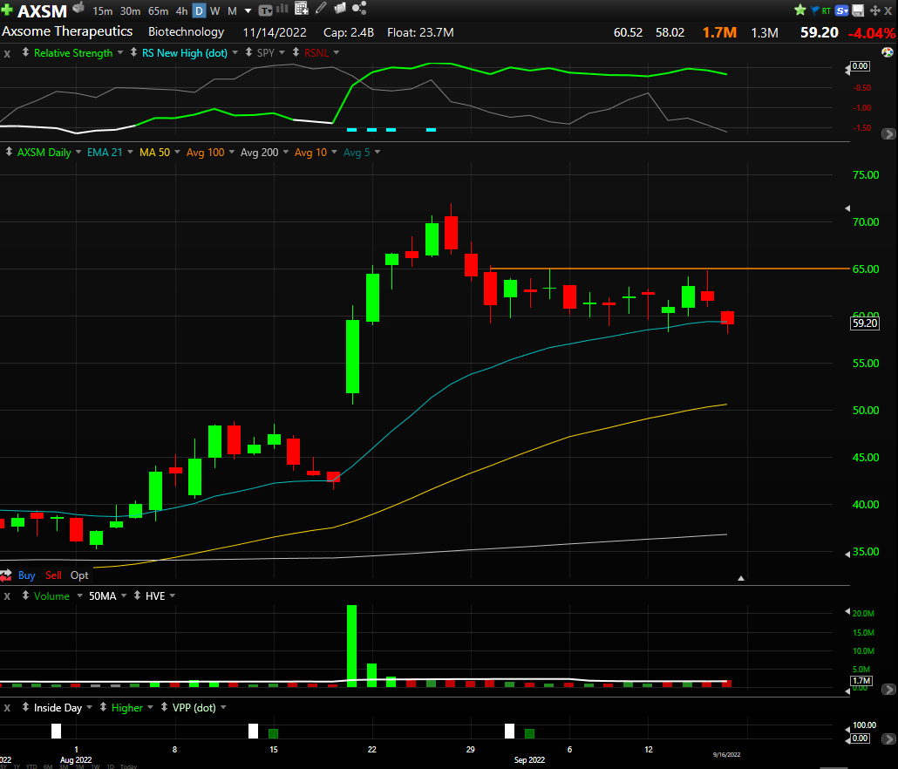This screenshot has width=898, height=769.
Task: Click the orange 65.00 horizontal price line
Action: 670,269
